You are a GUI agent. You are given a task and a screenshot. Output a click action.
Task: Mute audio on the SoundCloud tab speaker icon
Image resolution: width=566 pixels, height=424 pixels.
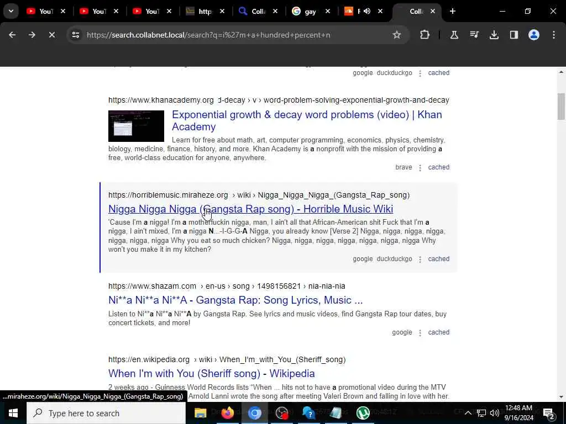(367, 11)
